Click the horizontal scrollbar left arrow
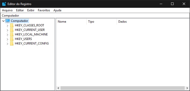This screenshot has height=91, width=190. [58, 88]
